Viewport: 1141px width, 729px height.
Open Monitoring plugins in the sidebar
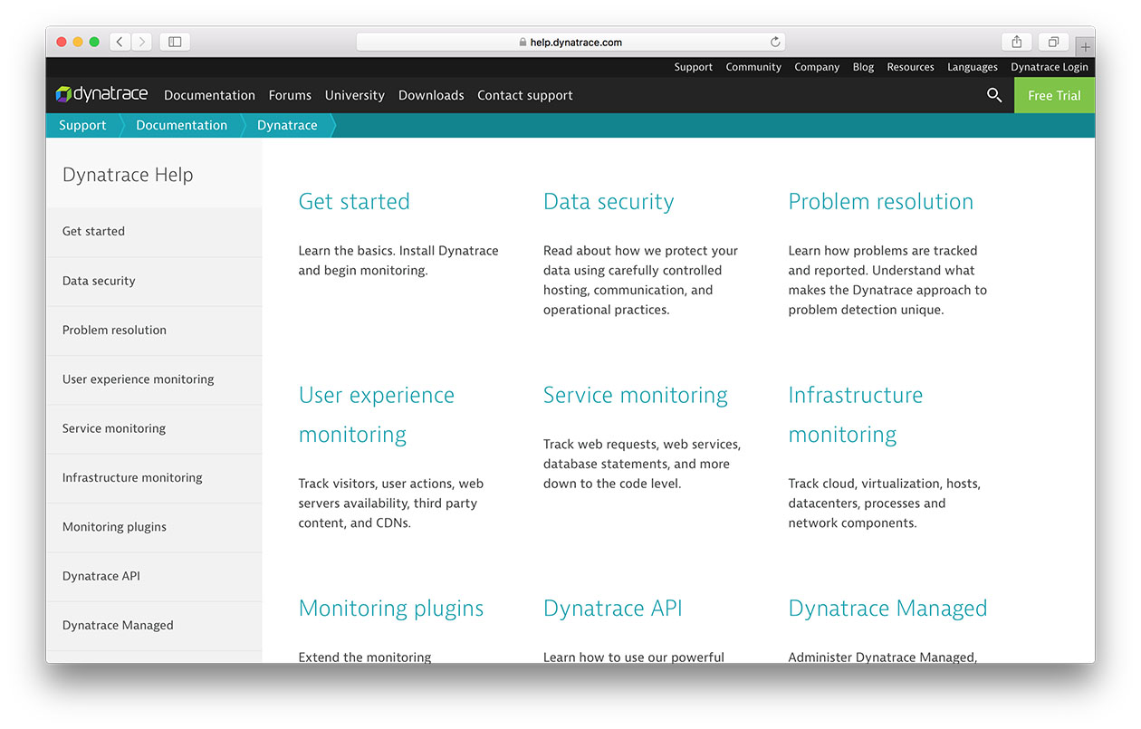click(154, 526)
